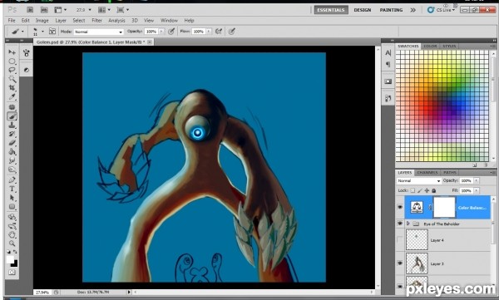499x300 pixels.
Task: Select the Pen tool
Action: [12, 180]
